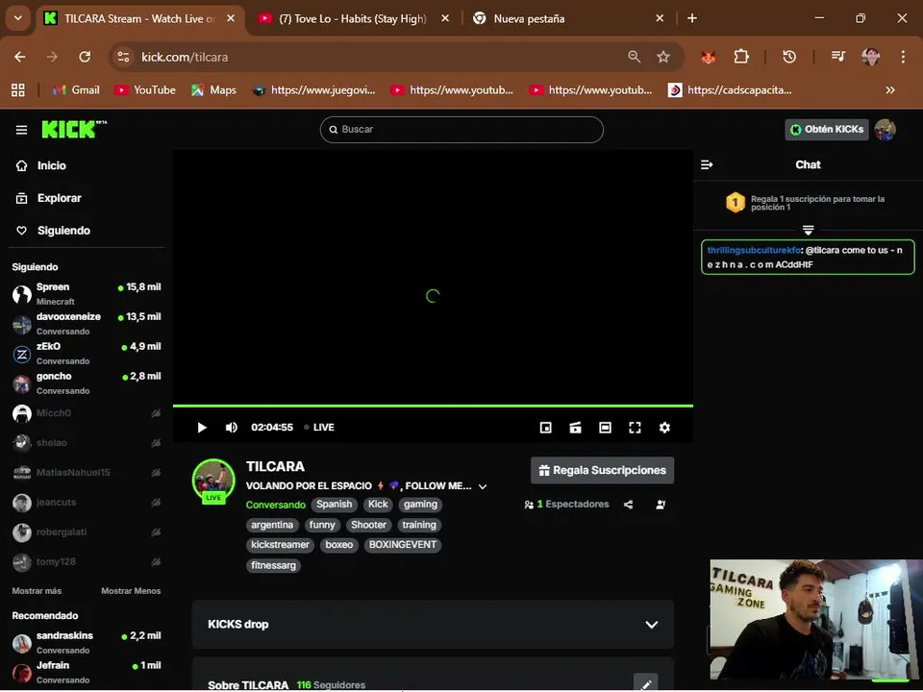923x692 pixels.
Task: Click Regala Suscripciones button
Action: pos(602,470)
